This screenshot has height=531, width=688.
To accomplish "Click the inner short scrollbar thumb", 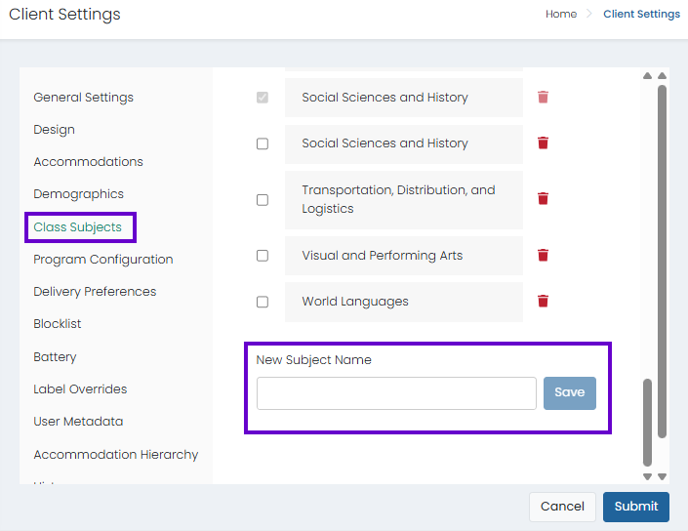I will 647,423.
